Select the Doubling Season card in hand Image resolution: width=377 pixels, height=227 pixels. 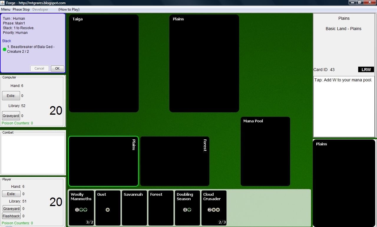[x=187, y=208]
